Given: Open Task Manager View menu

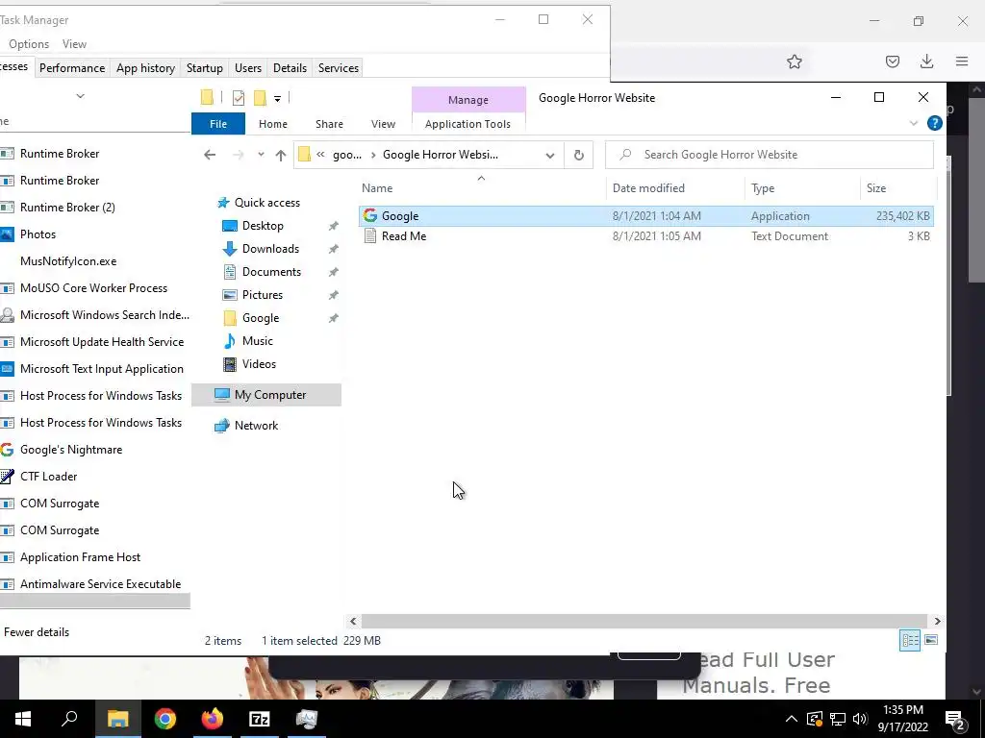Looking at the screenshot, I should [74, 44].
